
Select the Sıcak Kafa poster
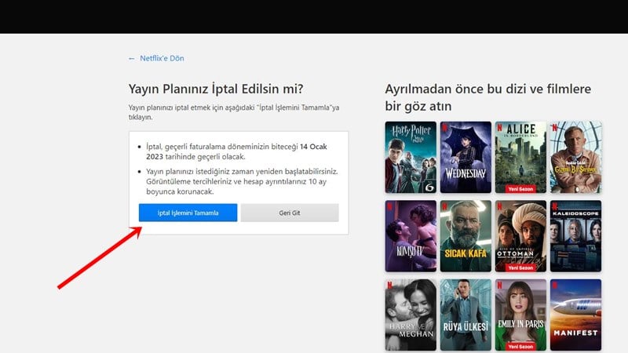click(x=466, y=236)
